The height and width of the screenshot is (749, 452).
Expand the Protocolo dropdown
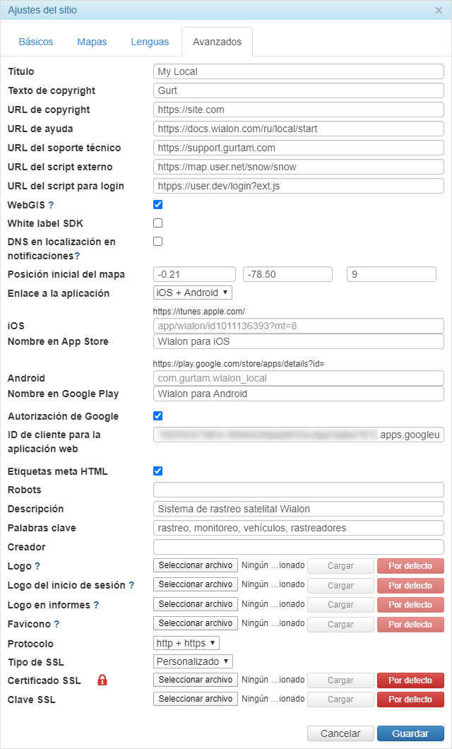[x=186, y=643]
